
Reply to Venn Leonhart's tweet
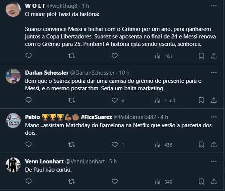28,182
